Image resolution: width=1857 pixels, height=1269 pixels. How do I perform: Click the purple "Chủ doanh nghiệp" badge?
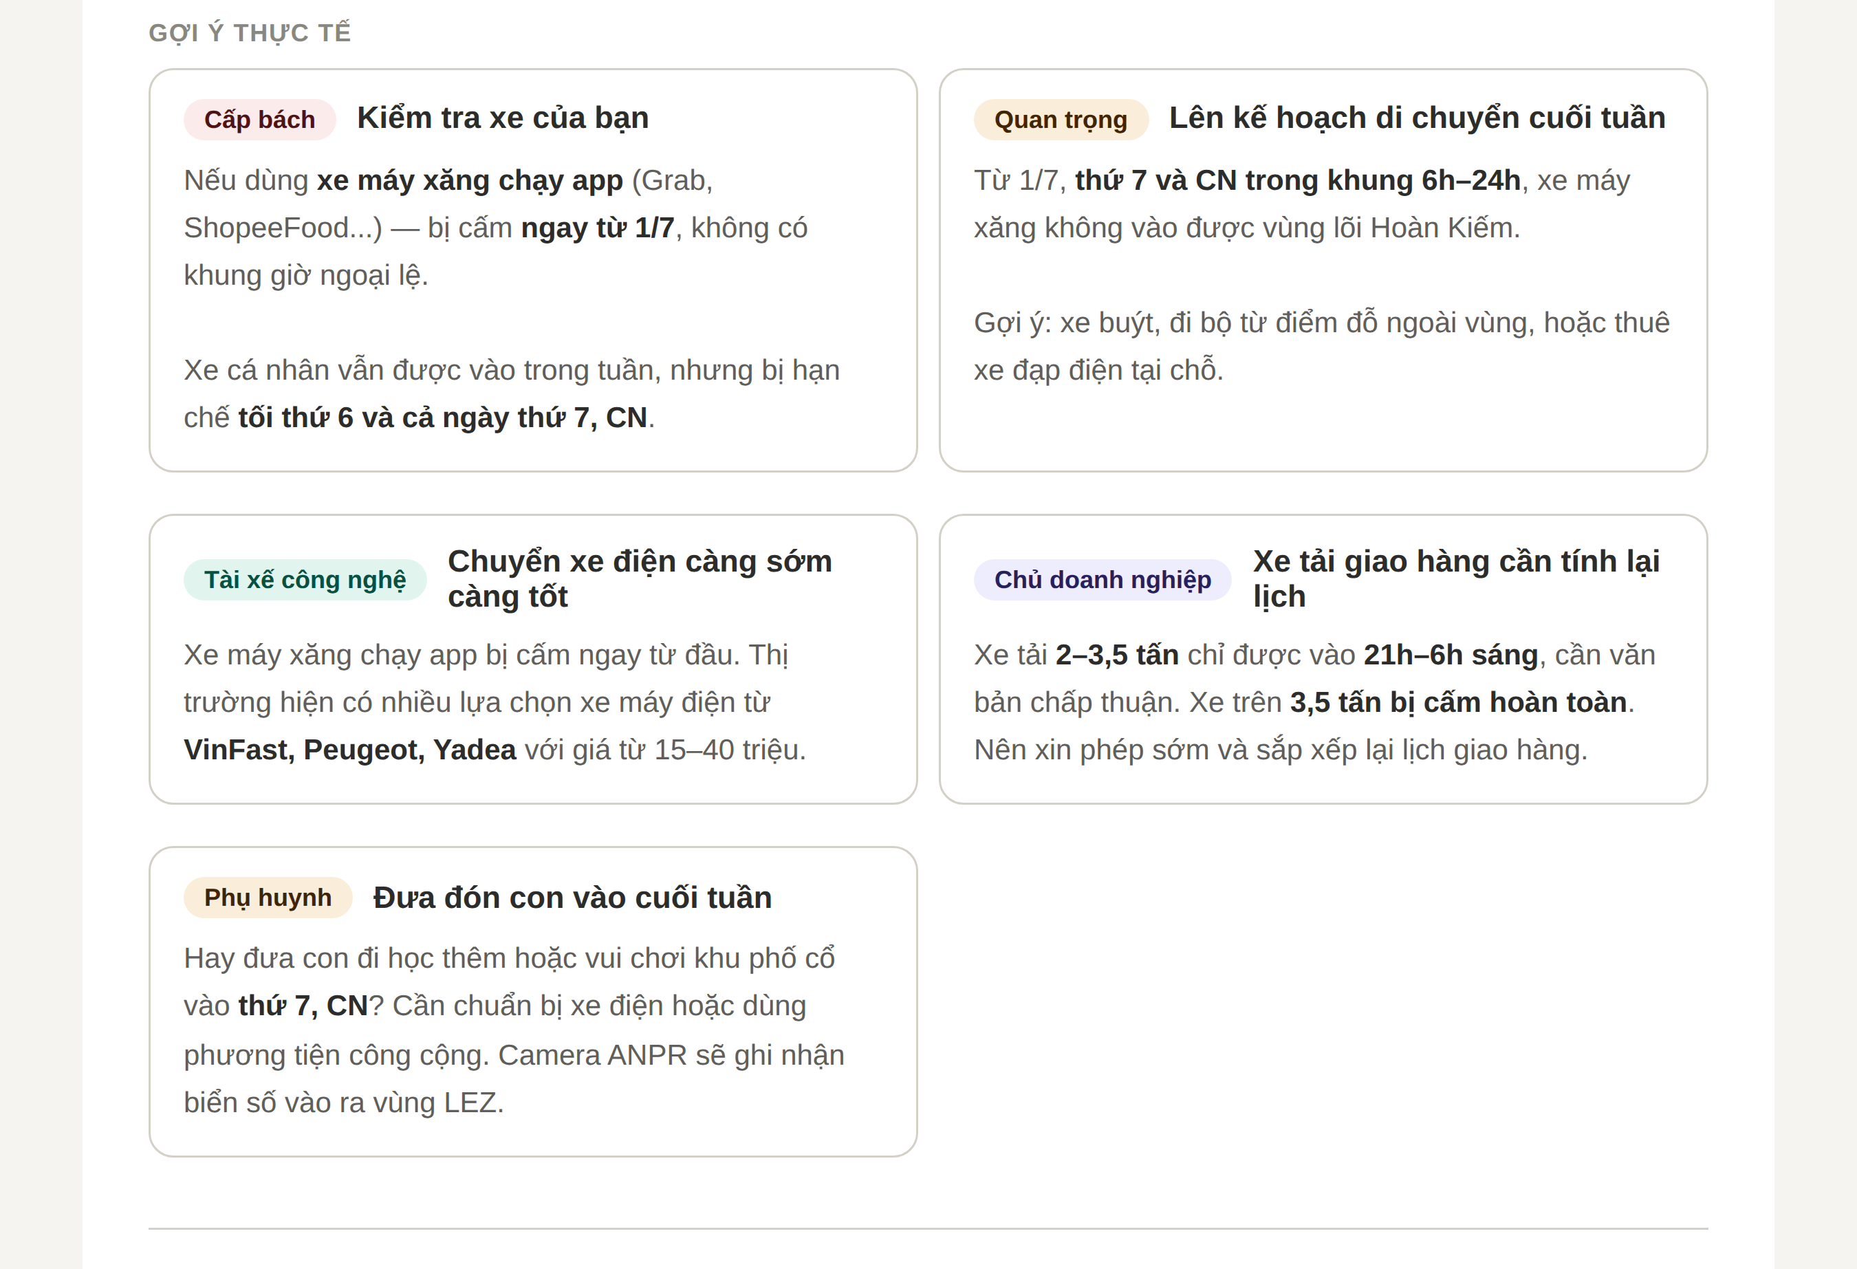click(1102, 579)
